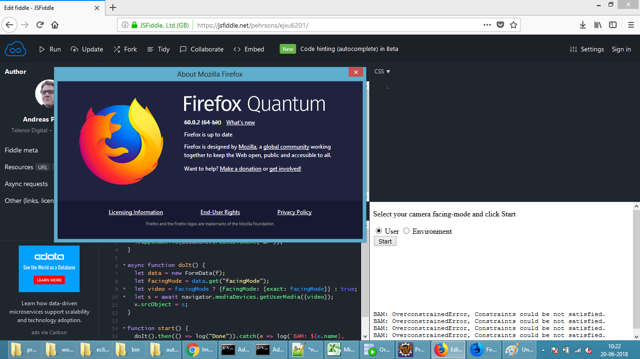Reload the current page
Viewport: 640px width, 359px height.
click(40, 25)
